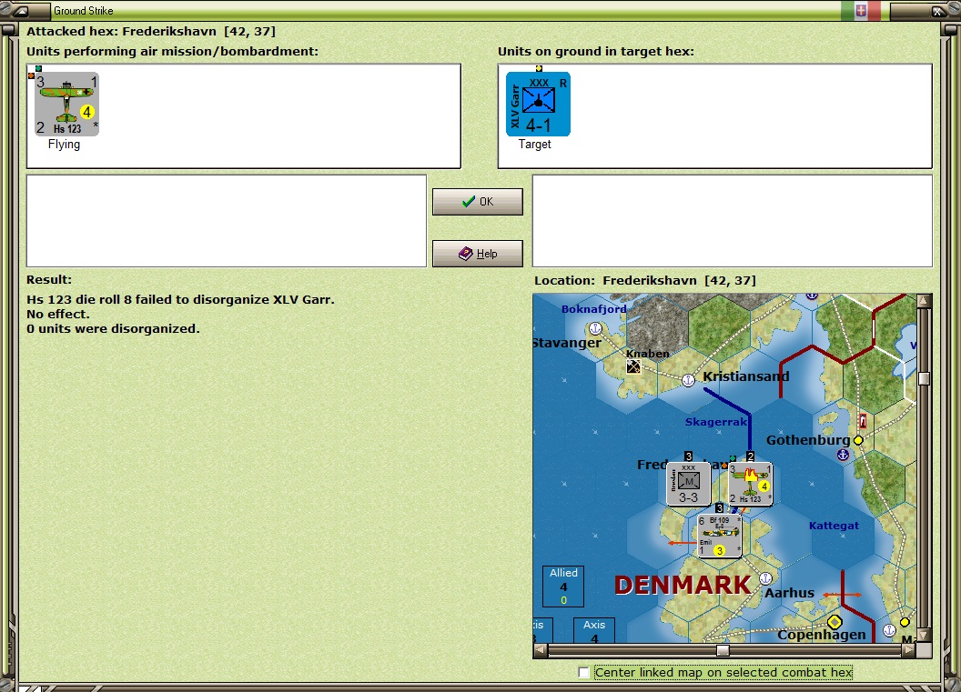This screenshot has width=961, height=692.
Task: Click the map vertical scrollbar down arrow
Action: pyautogui.click(x=925, y=635)
